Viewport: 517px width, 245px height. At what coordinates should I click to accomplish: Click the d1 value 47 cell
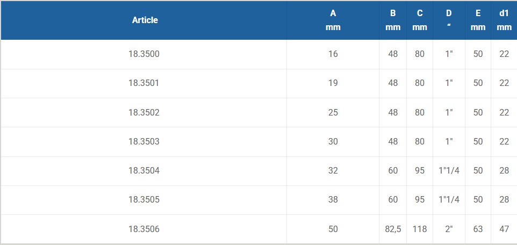[504, 229]
